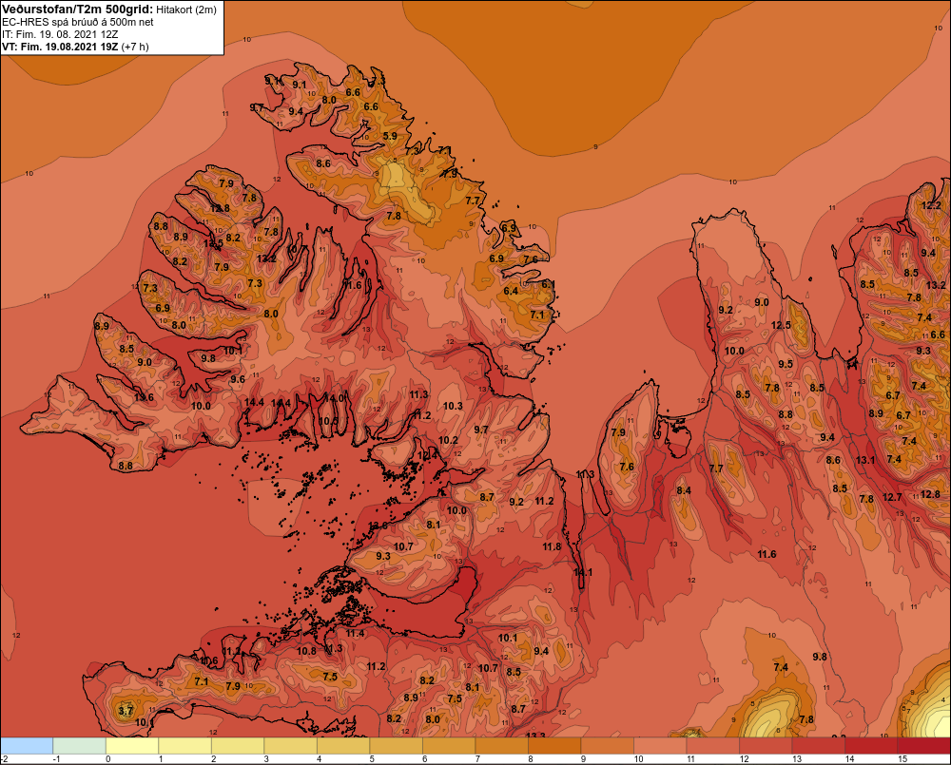Image resolution: width=951 pixels, height=765 pixels.
Task: Pick the dark orange 8 to 9 legend swatch
Action: tap(554, 746)
